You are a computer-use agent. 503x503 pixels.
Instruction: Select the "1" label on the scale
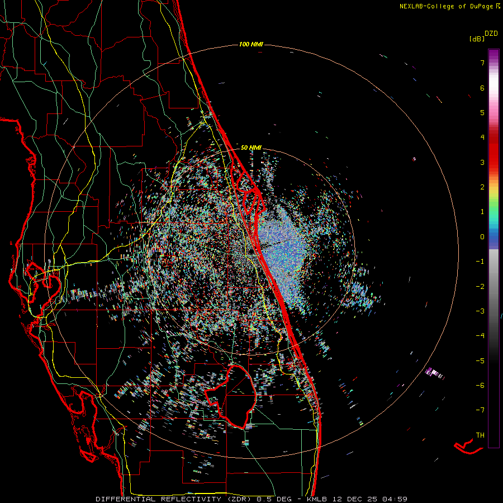tap(482, 212)
